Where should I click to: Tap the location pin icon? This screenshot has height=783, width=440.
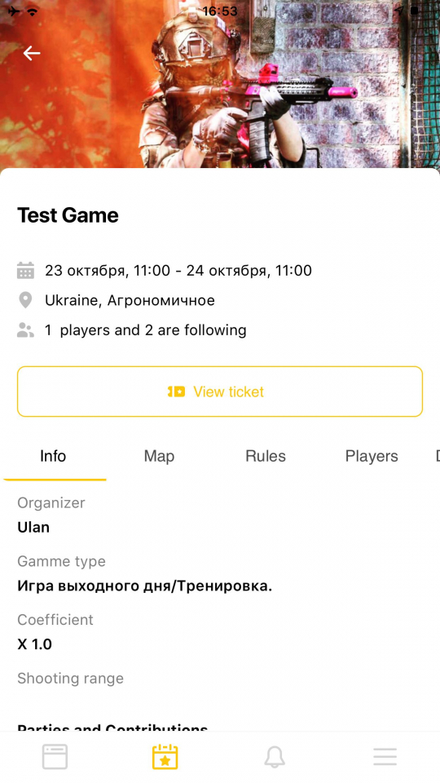pos(25,300)
